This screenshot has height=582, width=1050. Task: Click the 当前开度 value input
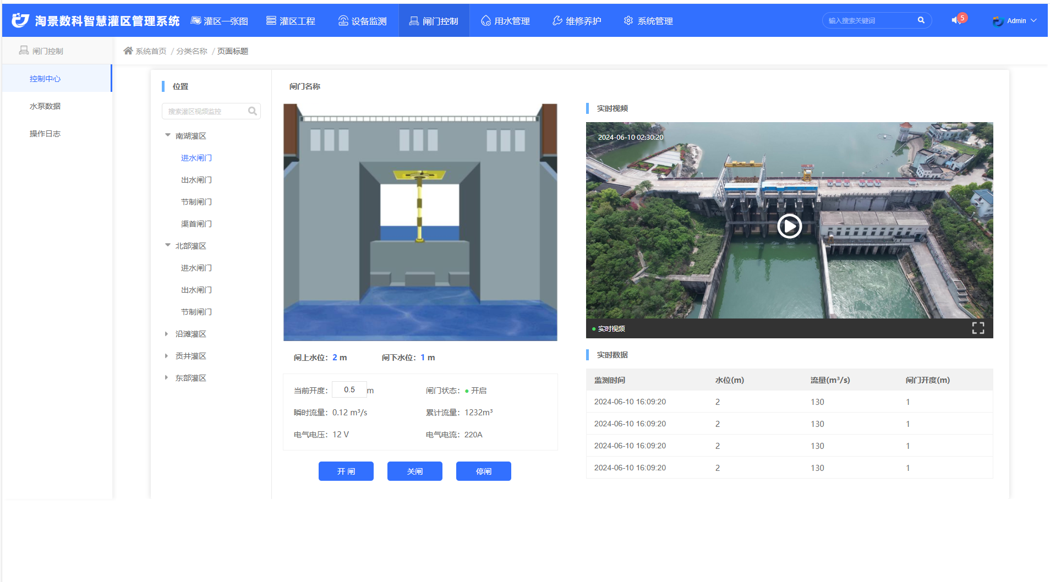(x=349, y=389)
